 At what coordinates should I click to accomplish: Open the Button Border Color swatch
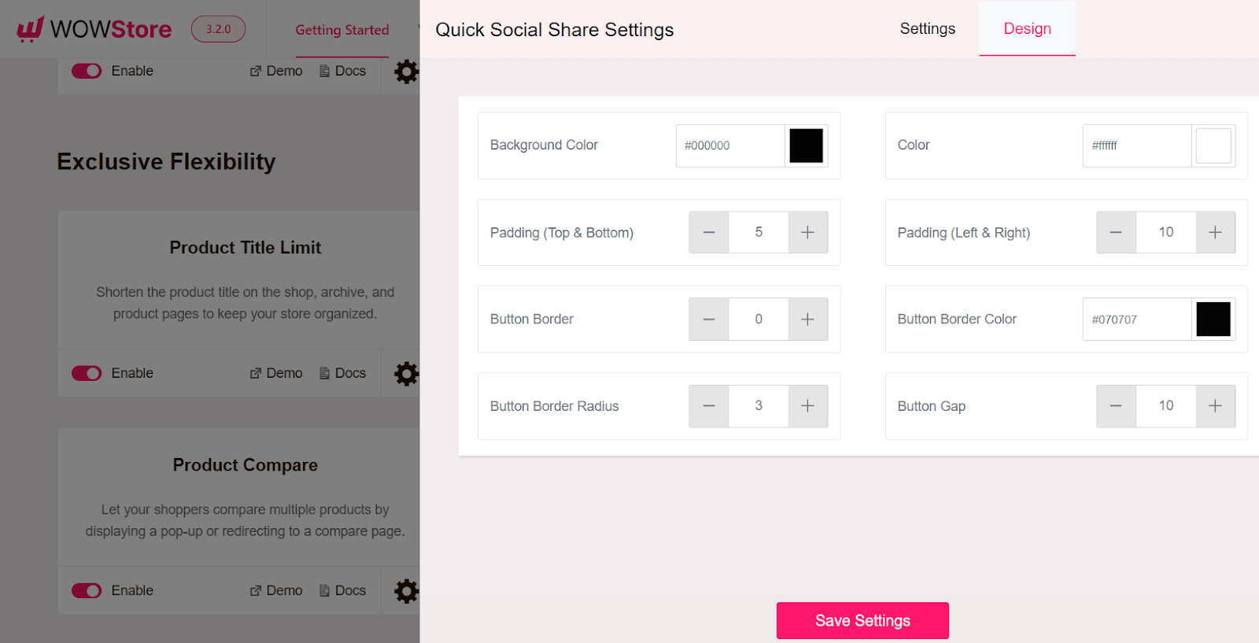1213,319
